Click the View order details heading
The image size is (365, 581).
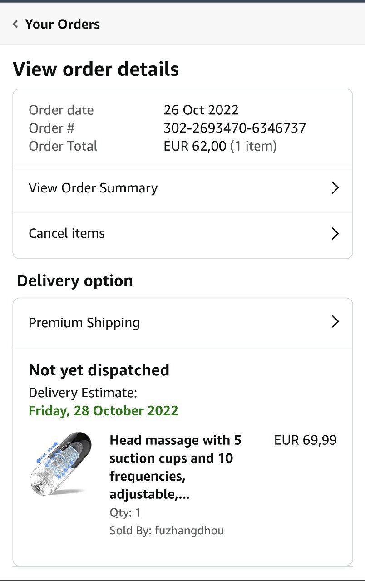96,69
